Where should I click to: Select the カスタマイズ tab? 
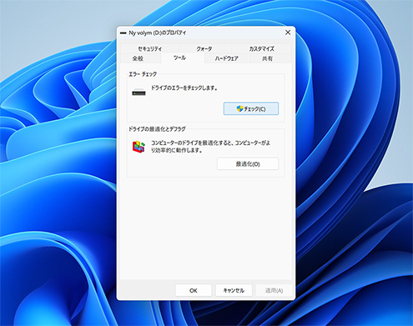coord(261,49)
